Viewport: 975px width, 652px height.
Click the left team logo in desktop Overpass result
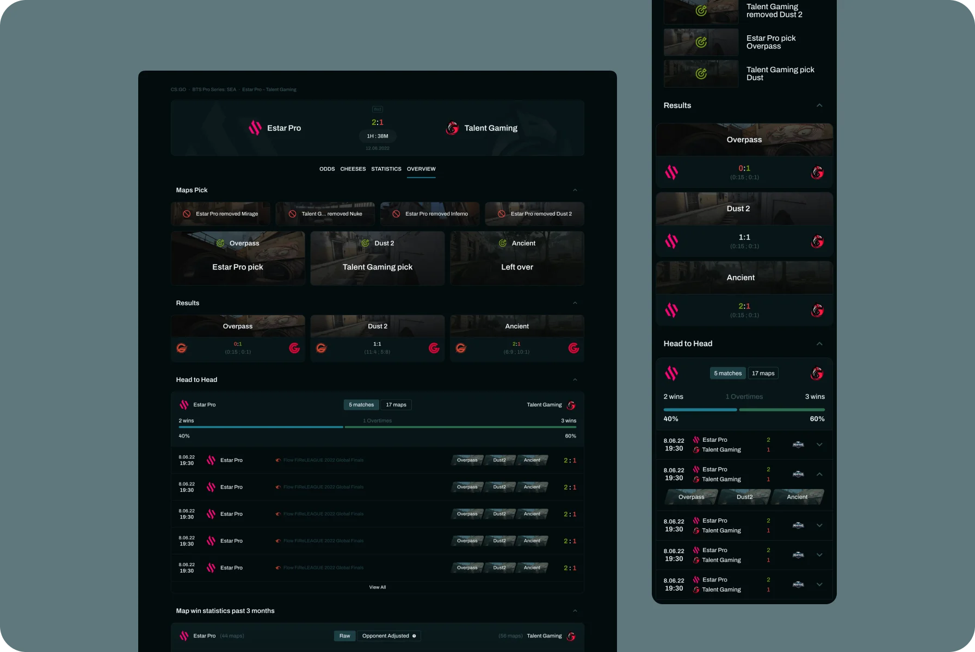click(x=182, y=348)
